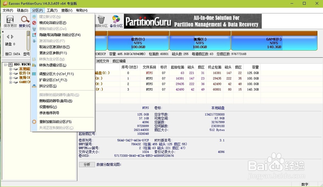Click the 140.3GB capacity cell in row 3
323x187 pixels.
[253, 90]
